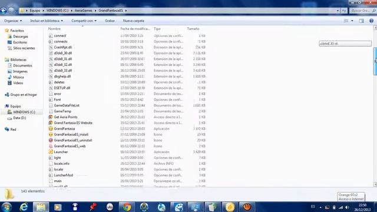
Task: Select the Launcher application icon
Action: 51,152
